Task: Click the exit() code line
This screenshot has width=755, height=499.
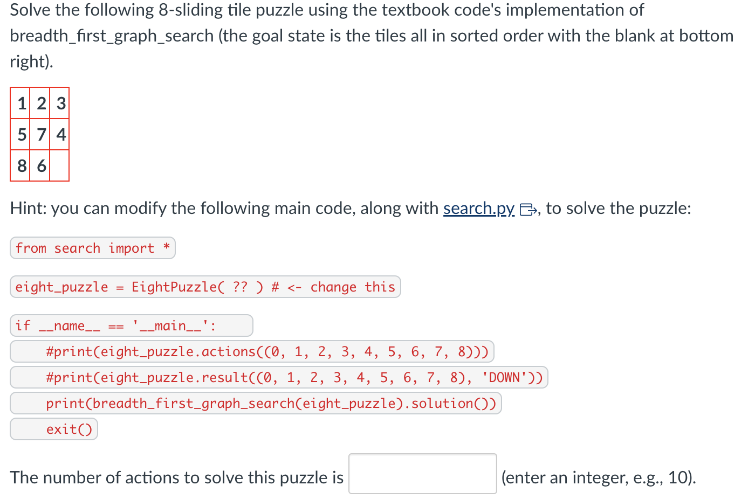Action: click(x=53, y=429)
